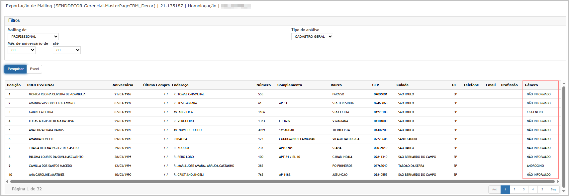The height and width of the screenshot is (196, 569).
Task: Click the horizontal scrollbar track
Action: coord(282,181)
